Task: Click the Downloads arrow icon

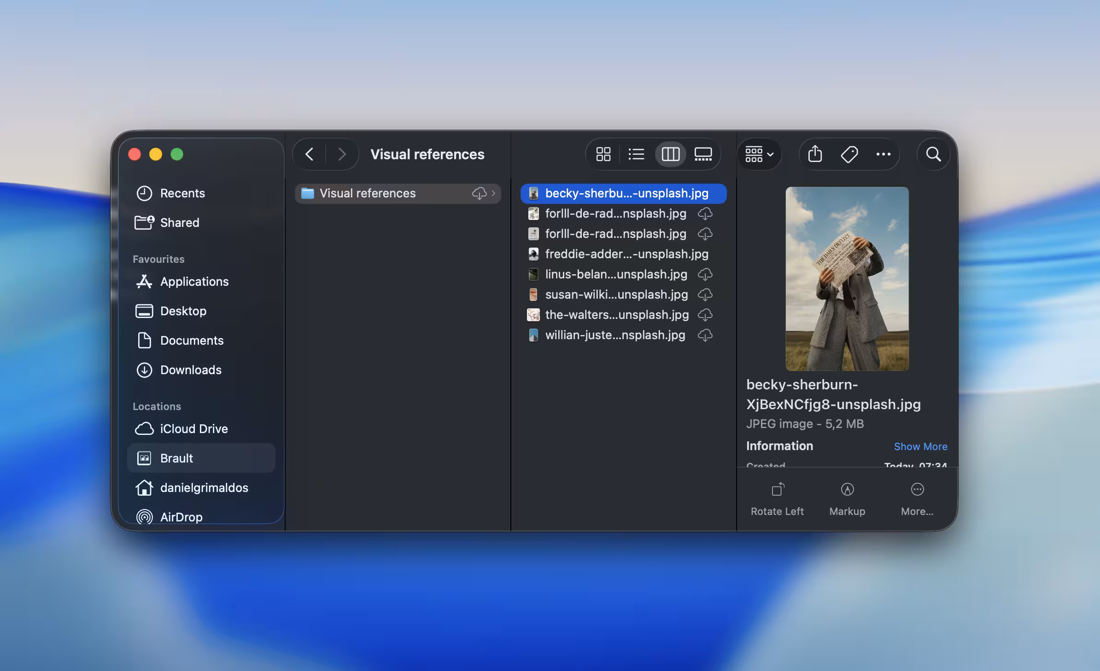Action: (145, 370)
